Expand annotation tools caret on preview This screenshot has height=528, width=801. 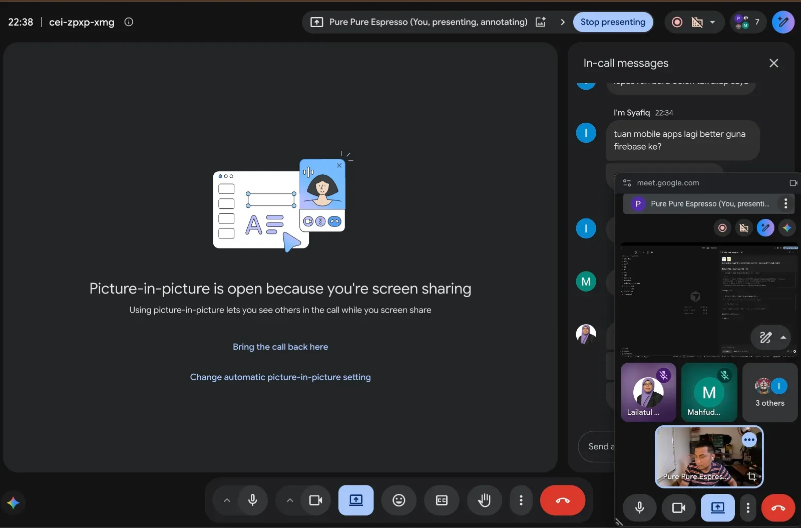tap(783, 338)
